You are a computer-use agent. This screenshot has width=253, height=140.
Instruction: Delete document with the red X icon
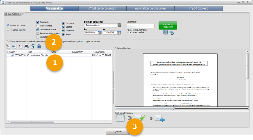(x=20, y=46)
